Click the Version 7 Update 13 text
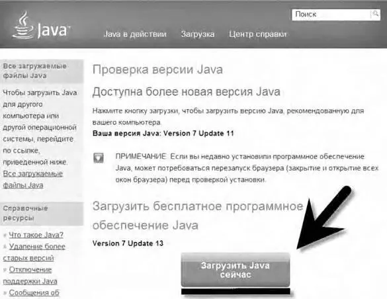Image resolution: width=387 pixels, height=299 pixels. pyautogui.click(x=128, y=243)
